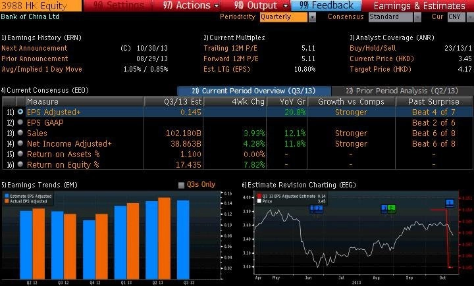The height and width of the screenshot is (286, 474).
Task: Click the orange Q1 13 actual bar
Action: 133,241
